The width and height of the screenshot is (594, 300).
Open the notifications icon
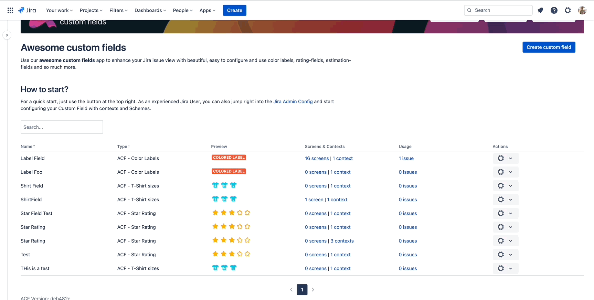(540, 10)
